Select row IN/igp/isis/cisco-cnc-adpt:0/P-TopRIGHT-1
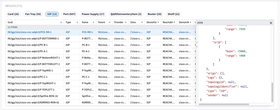Image resolution: width=280 pixels, height=110 pixels. 101,83
